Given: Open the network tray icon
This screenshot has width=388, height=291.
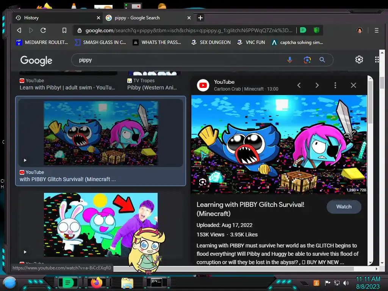Looking at the screenshot, I should (x=336, y=283).
